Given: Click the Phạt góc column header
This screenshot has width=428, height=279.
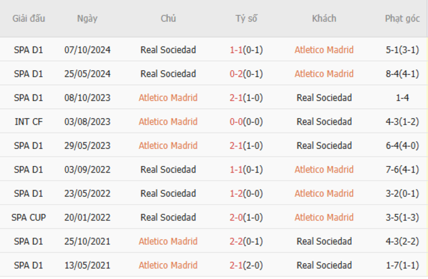Looking at the screenshot, I should tap(402, 19).
